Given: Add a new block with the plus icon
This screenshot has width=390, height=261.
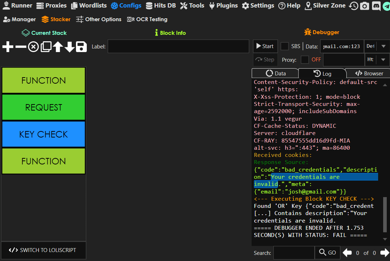Looking at the screenshot, I should (8, 47).
